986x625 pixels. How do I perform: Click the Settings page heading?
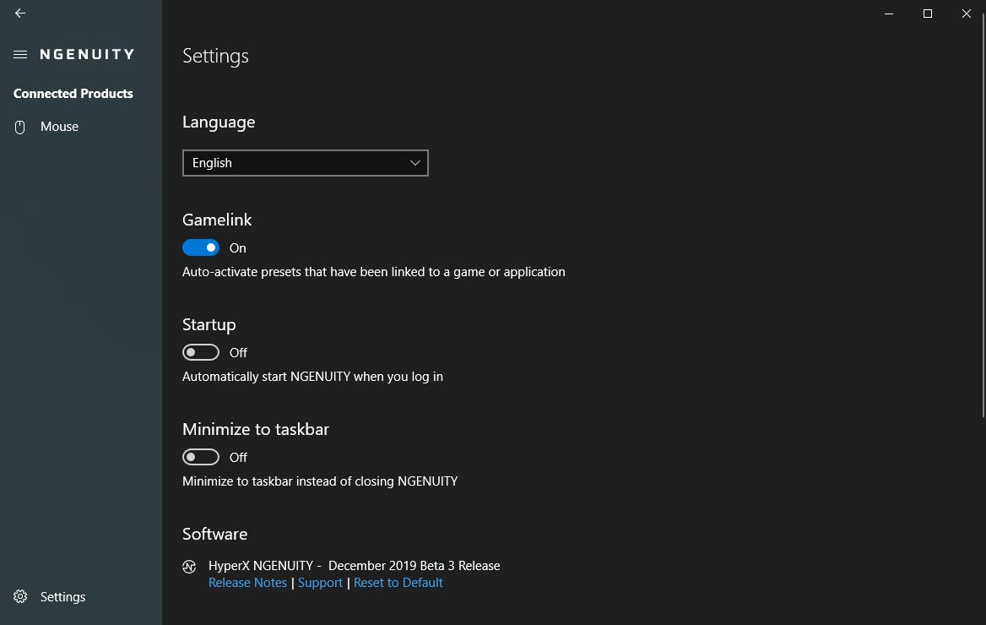216,57
